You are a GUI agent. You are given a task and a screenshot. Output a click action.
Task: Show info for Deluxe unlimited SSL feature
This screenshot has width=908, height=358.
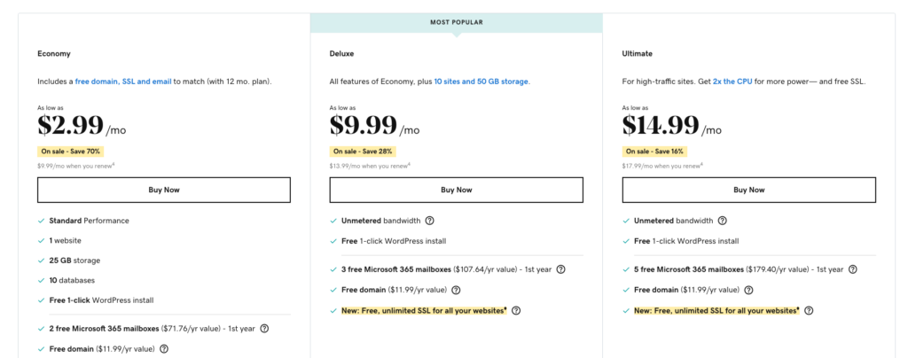(x=516, y=310)
